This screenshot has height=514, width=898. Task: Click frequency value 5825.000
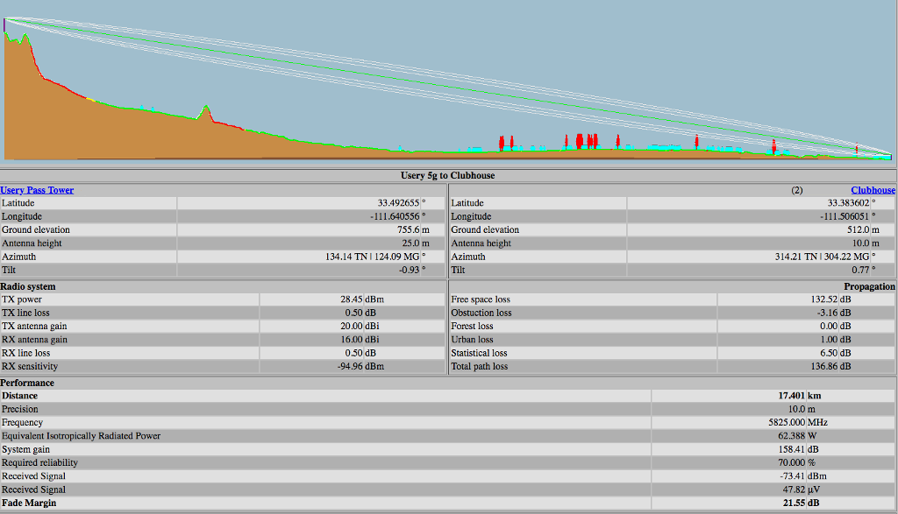pos(787,422)
